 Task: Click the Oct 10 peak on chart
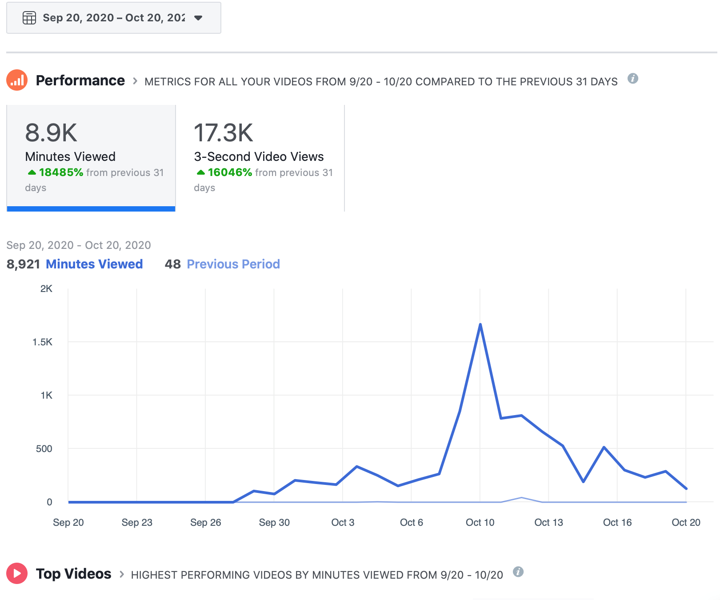point(480,324)
